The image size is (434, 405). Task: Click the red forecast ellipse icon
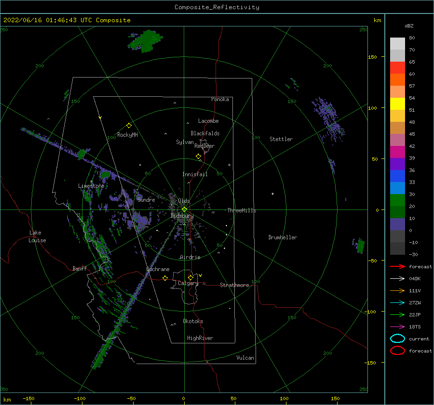point(397,351)
